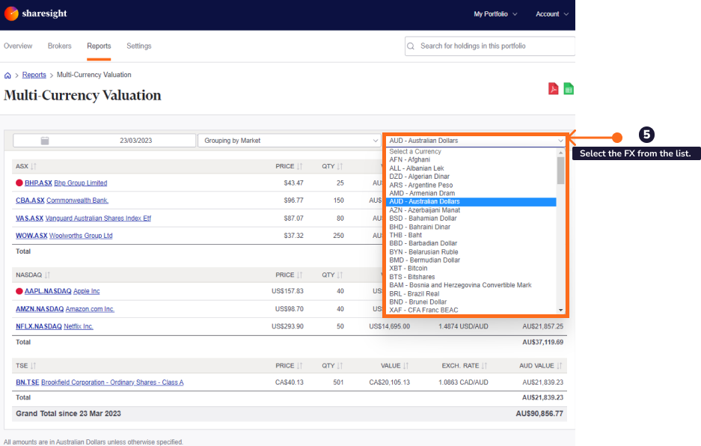Screen dimensions: 701x446
Task: Open the AAPL.NASDAQ holding link
Action: pyautogui.click(x=48, y=291)
